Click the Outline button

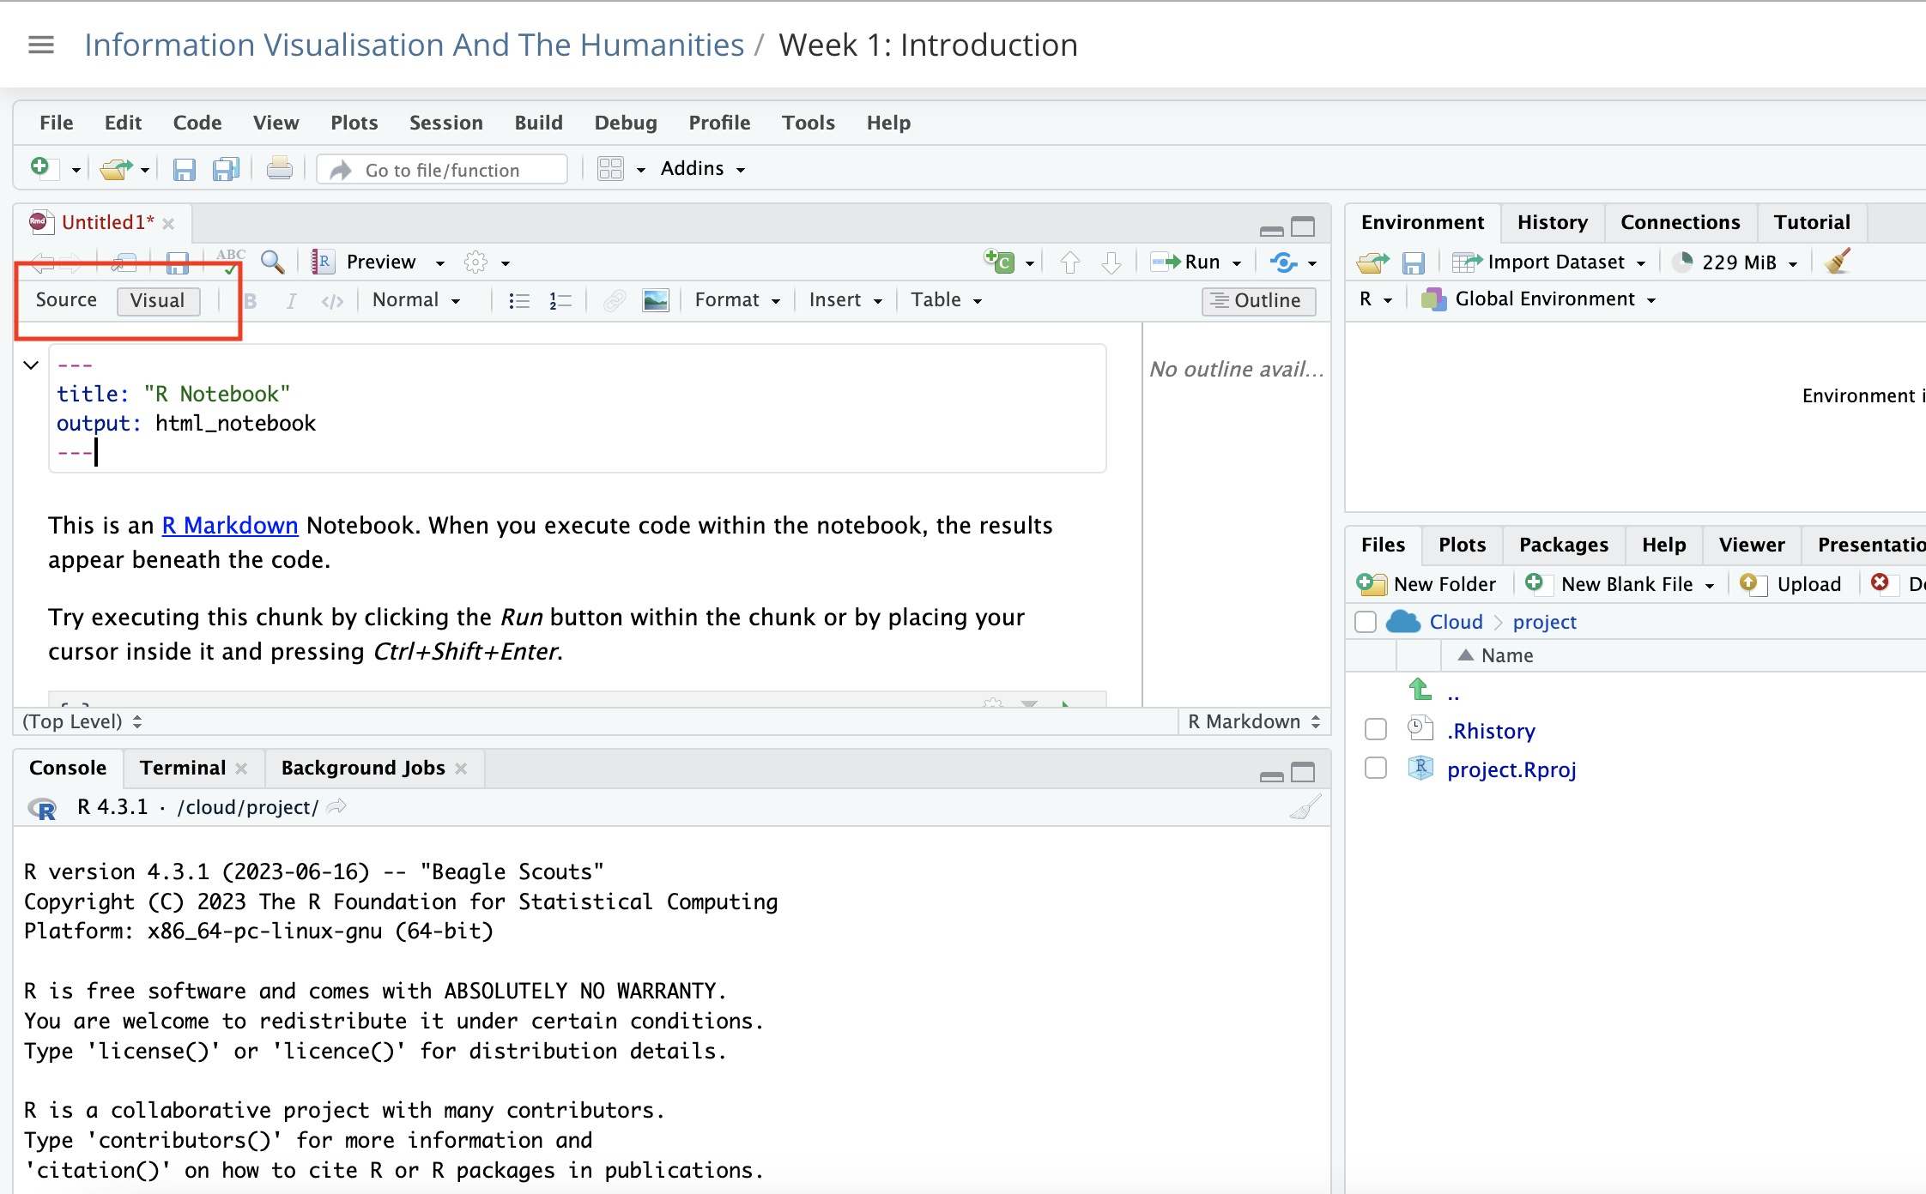(x=1257, y=300)
